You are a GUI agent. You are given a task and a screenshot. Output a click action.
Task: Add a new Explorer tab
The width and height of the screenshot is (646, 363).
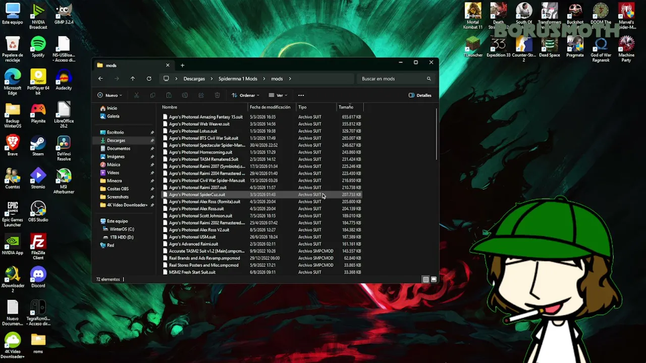182,65
